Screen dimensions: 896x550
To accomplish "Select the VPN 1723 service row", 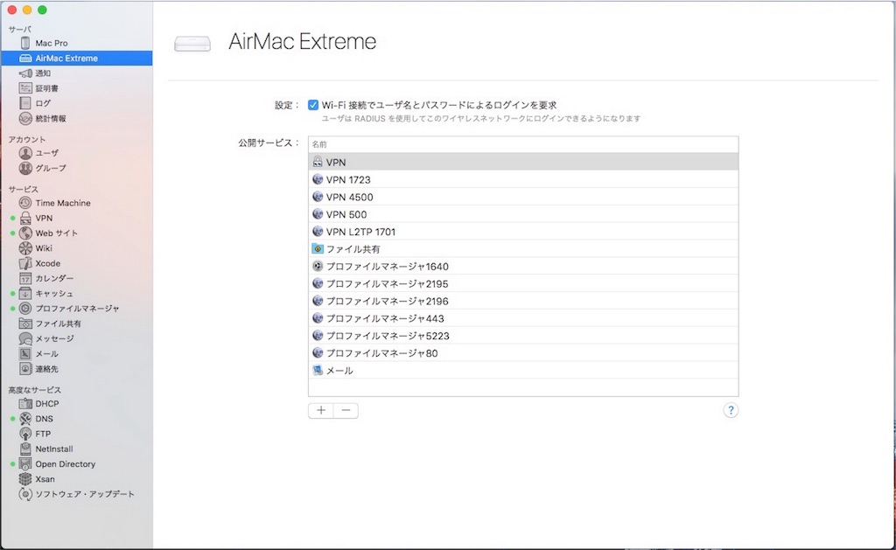I will 523,179.
